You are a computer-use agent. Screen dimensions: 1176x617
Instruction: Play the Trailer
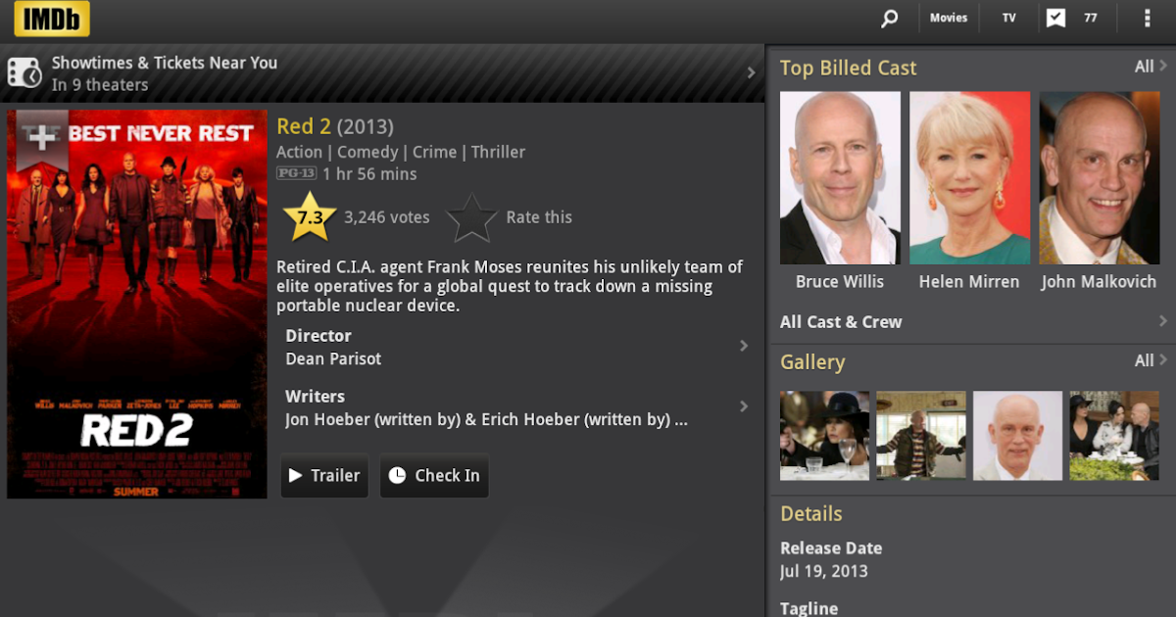point(324,475)
